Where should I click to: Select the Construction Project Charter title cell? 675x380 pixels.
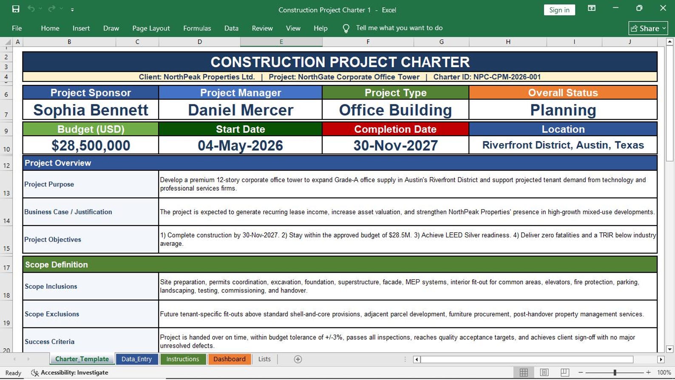(340, 62)
